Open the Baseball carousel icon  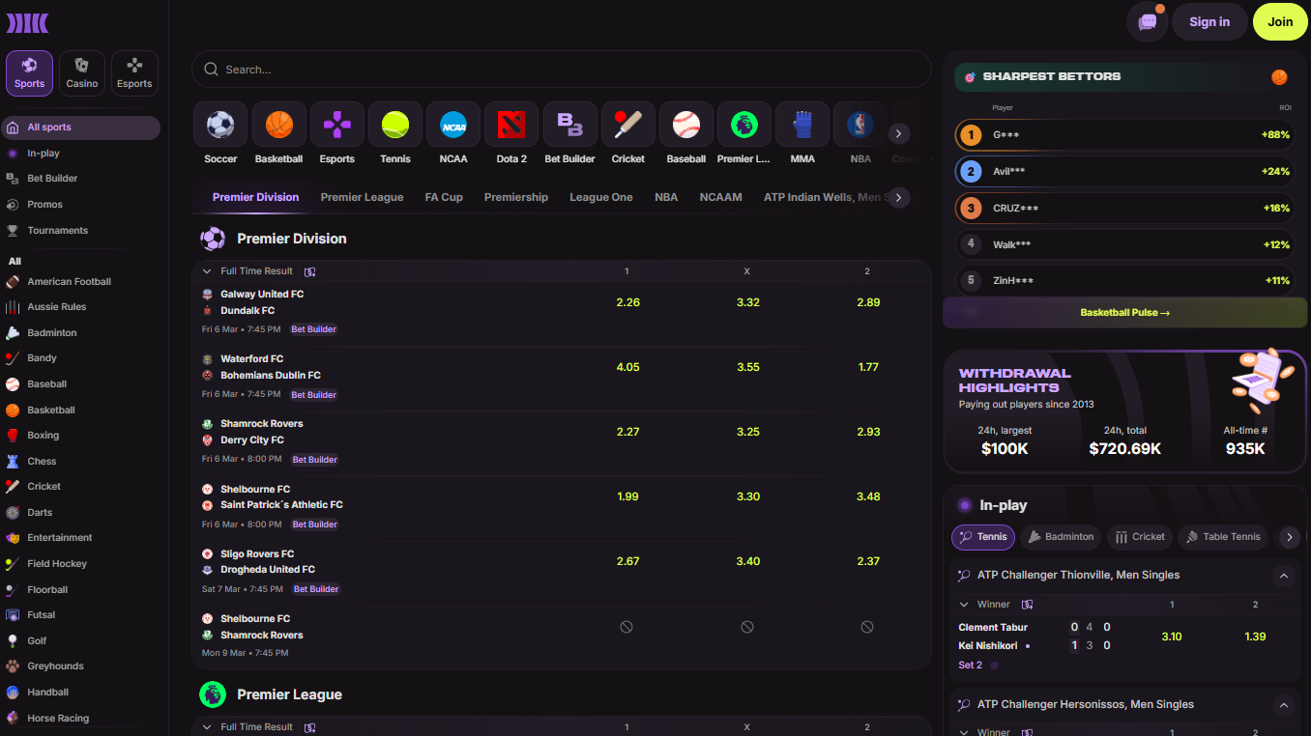coord(685,126)
